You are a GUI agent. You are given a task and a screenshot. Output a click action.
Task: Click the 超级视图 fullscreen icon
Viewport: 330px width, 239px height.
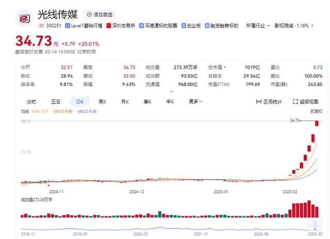(295, 102)
